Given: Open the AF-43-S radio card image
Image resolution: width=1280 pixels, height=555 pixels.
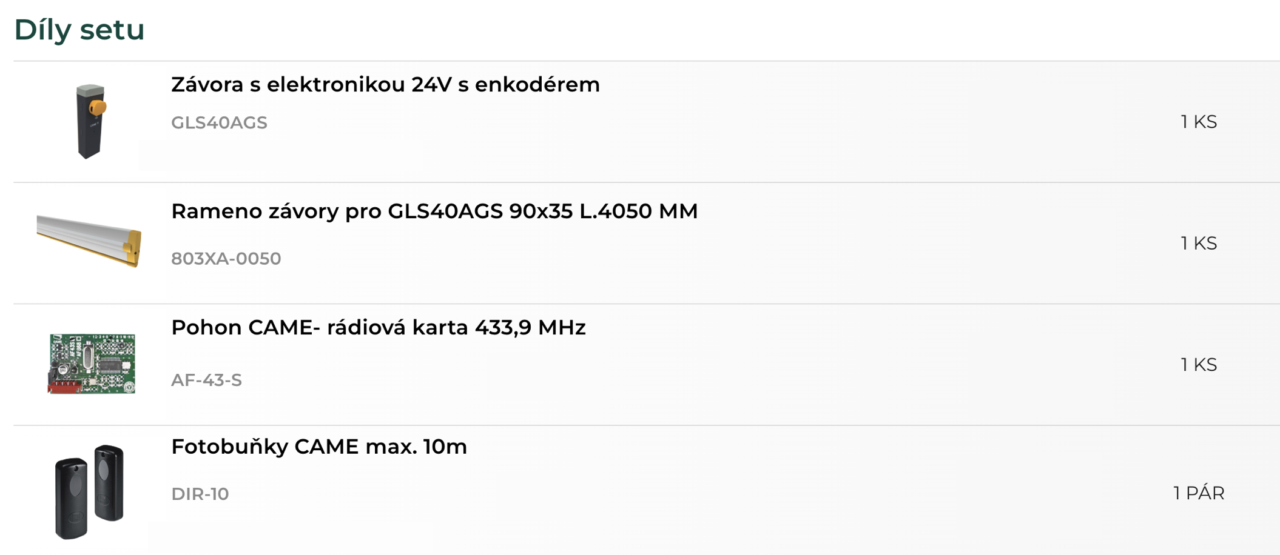Looking at the screenshot, I should (x=92, y=364).
